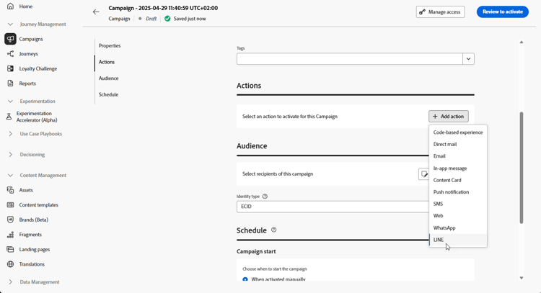Viewport: 541px width, 293px height.
Task: Click the Review to activate button
Action: pos(502,12)
